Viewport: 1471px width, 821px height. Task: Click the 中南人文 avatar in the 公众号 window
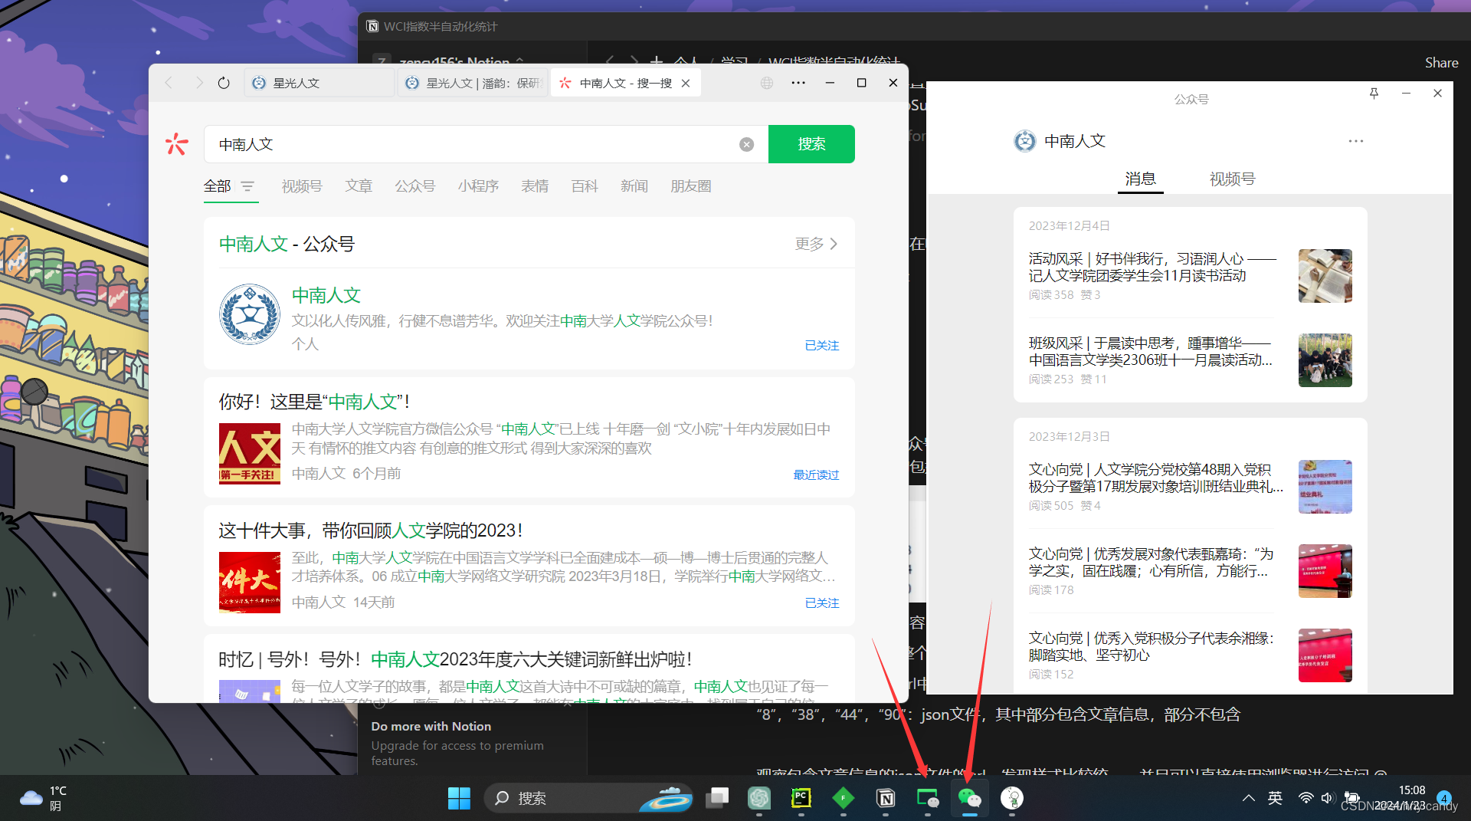point(1024,141)
